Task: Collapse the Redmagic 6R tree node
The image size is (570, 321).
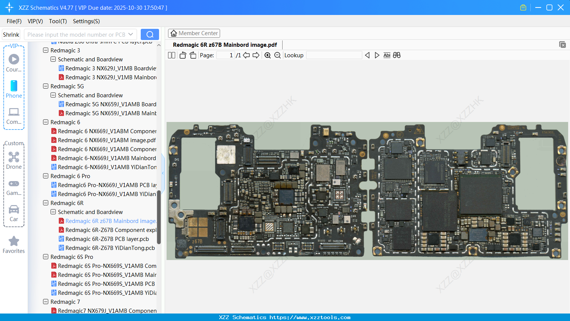Action: pos(45,203)
